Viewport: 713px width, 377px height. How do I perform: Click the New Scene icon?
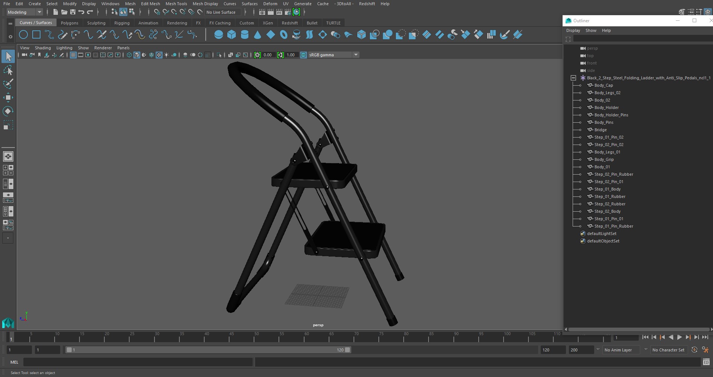pyautogui.click(x=55, y=12)
